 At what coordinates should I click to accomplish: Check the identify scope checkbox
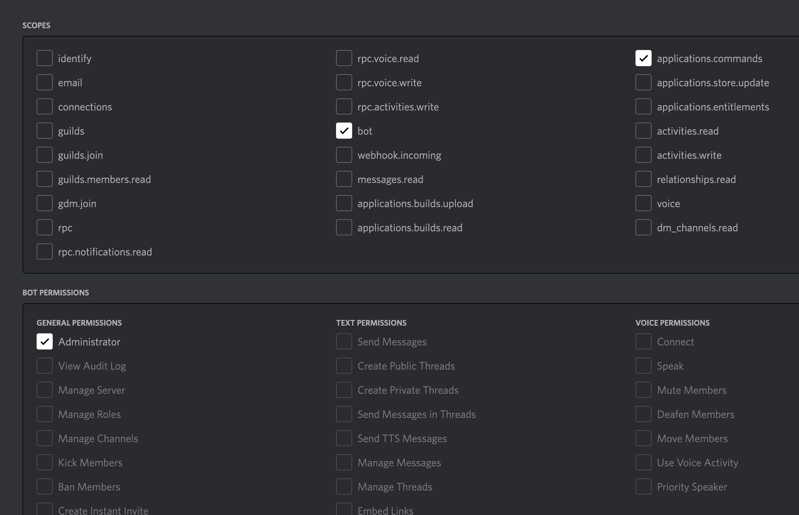pyautogui.click(x=45, y=58)
